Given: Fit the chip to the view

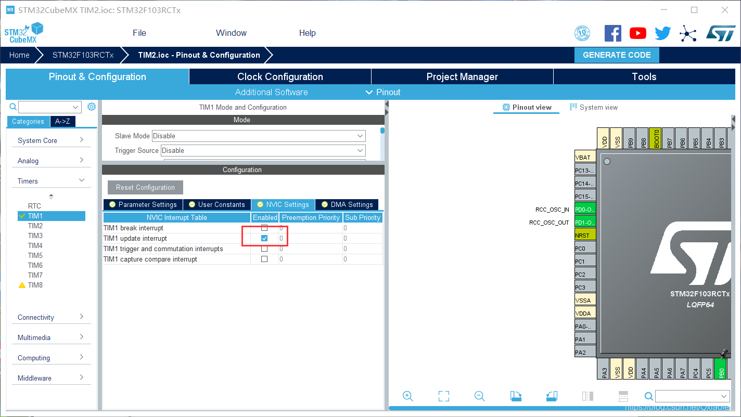Looking at the screenshot, I should (x=444, y=396).
